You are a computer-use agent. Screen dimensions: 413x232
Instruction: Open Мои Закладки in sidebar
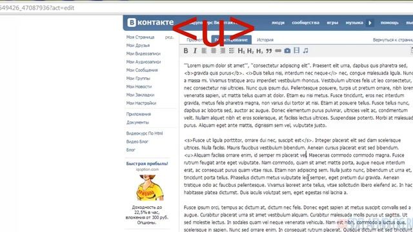pos(140,95)
